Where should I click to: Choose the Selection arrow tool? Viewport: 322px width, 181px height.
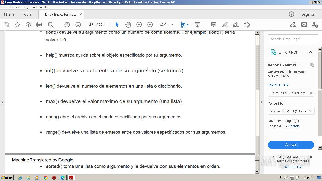coord(117,25)
